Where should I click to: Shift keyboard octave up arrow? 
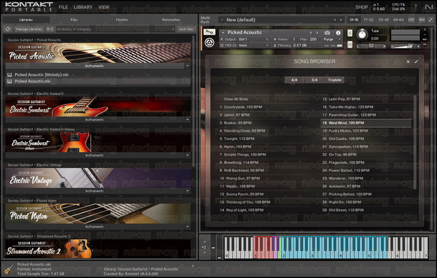coord(205,242)
